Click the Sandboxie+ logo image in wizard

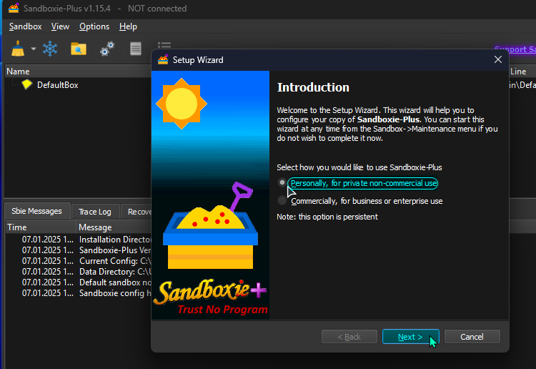pyautogui.click(x=210, y=195)
